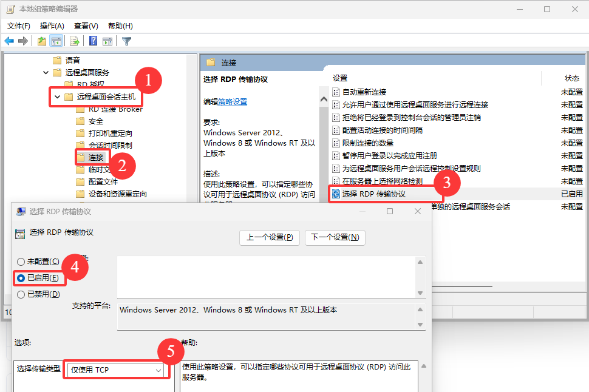Click the 策略设置 link
The image size is (589, 392).
233,102
